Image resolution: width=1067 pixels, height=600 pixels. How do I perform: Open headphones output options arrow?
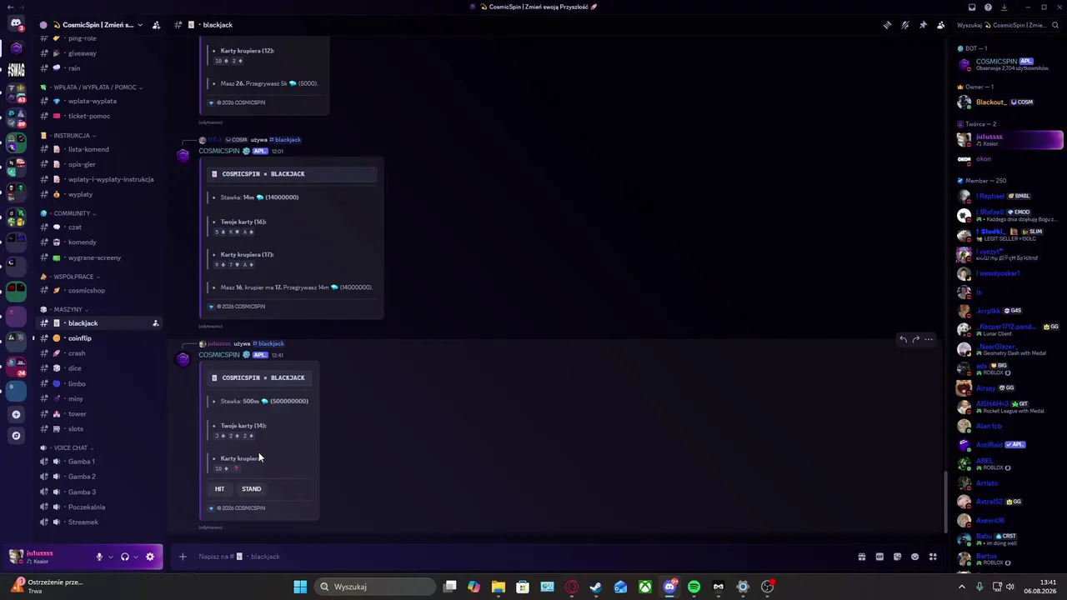click(x=136, y=557)
